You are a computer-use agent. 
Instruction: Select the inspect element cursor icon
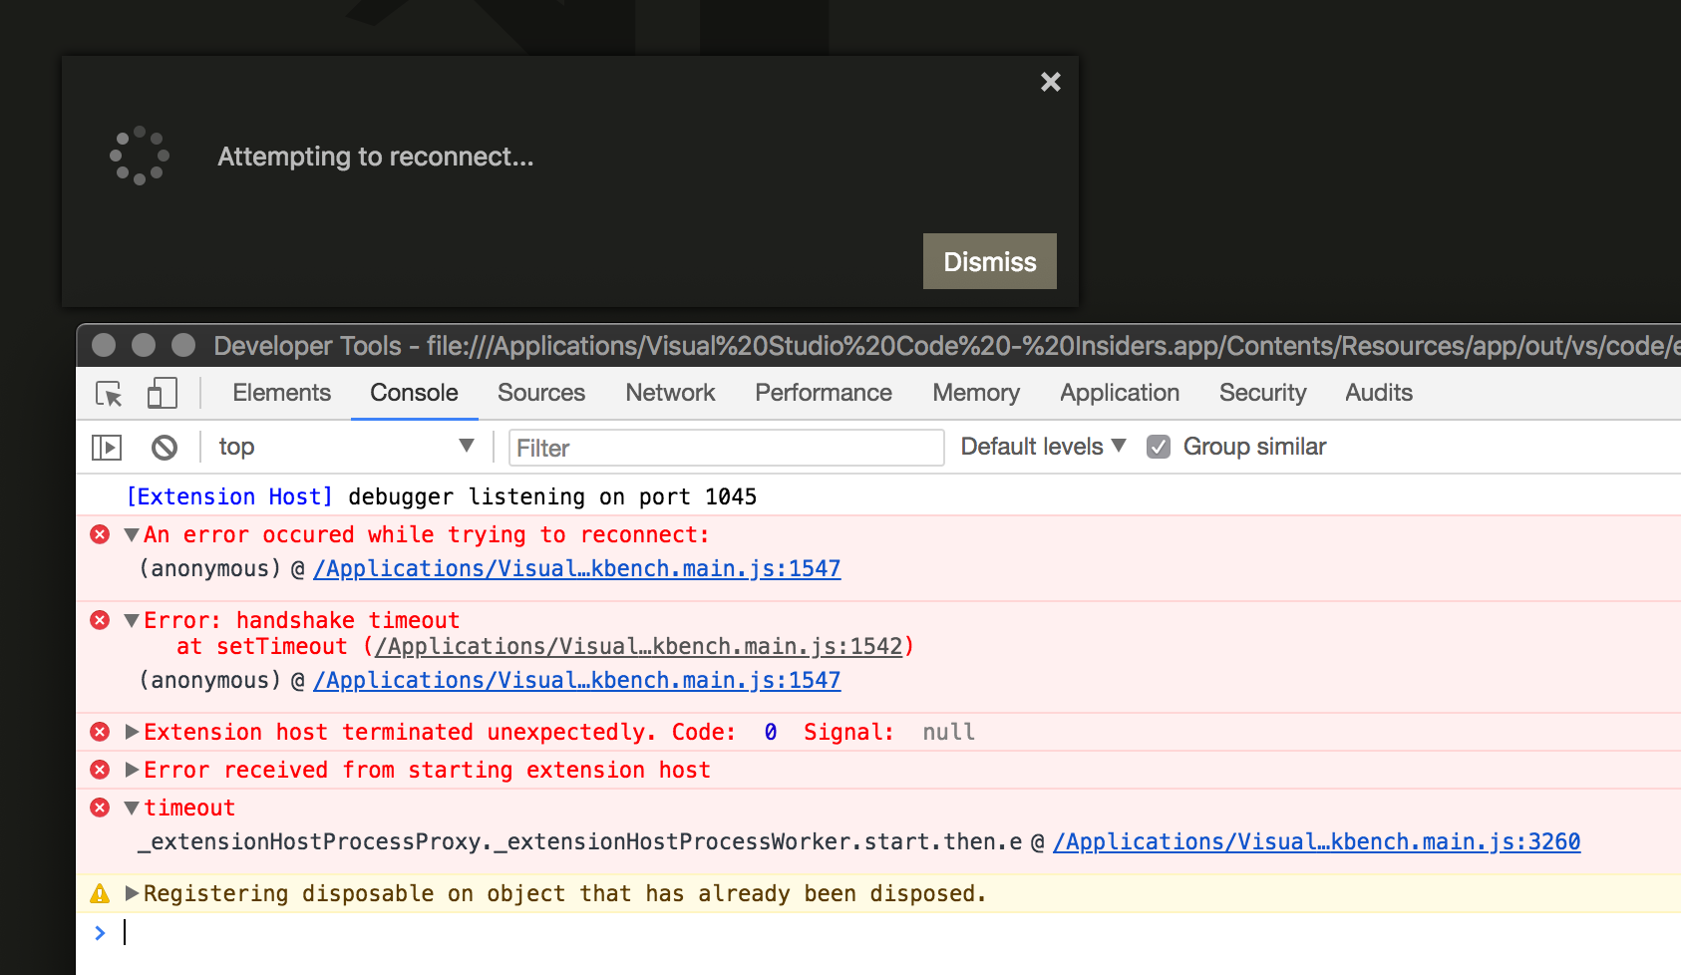coord(107,393)
